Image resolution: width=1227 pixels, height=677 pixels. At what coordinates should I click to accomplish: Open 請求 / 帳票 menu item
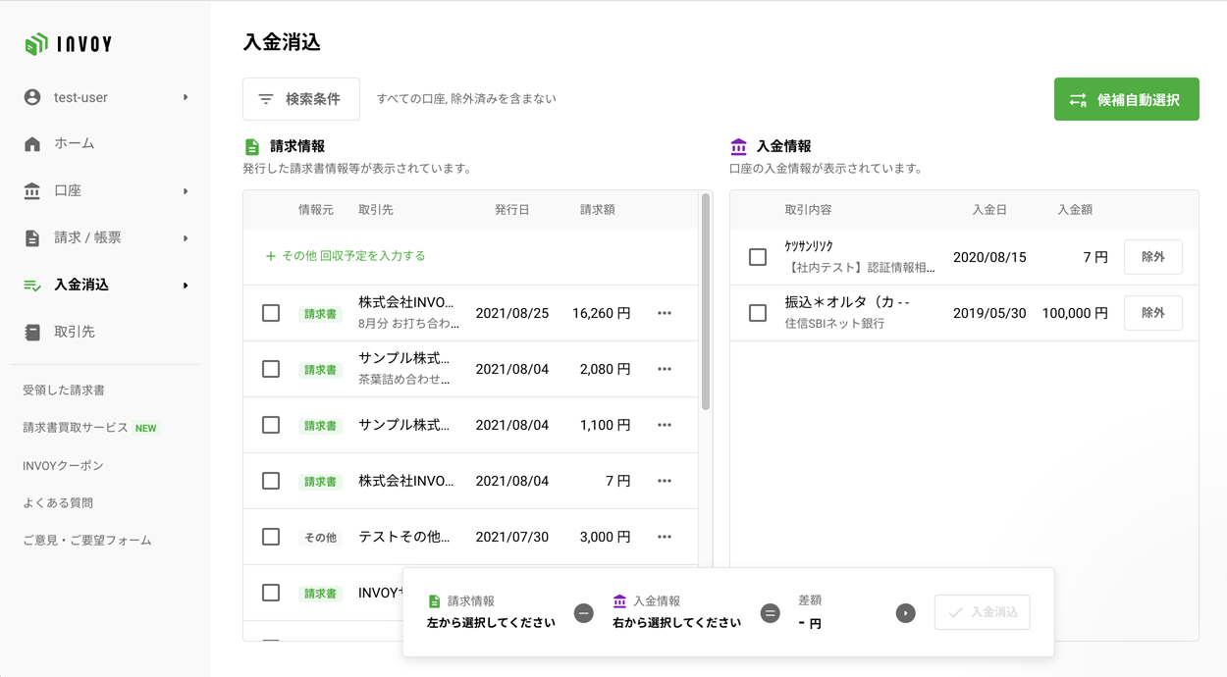click(x=87, y=238)
